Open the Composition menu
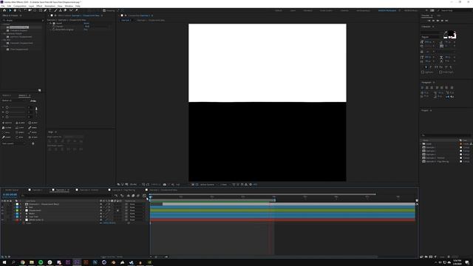 point(20,6)
